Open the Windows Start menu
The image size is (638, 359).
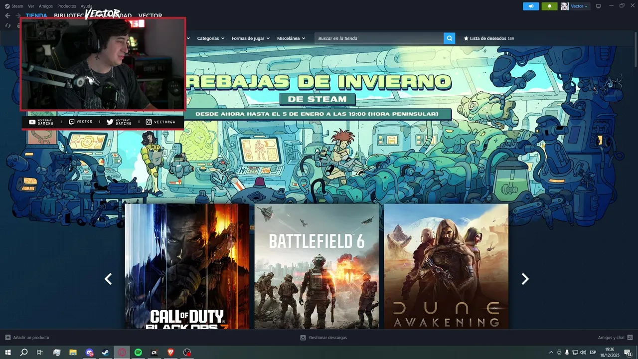pos(7,353)
